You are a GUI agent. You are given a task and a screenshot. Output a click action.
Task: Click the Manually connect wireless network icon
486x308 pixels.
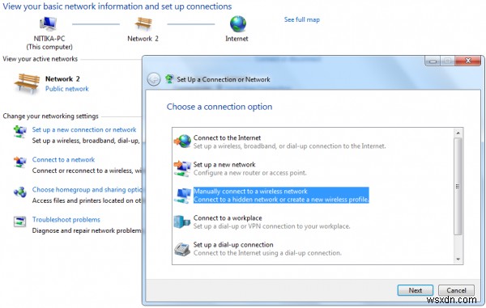[182, 196]
